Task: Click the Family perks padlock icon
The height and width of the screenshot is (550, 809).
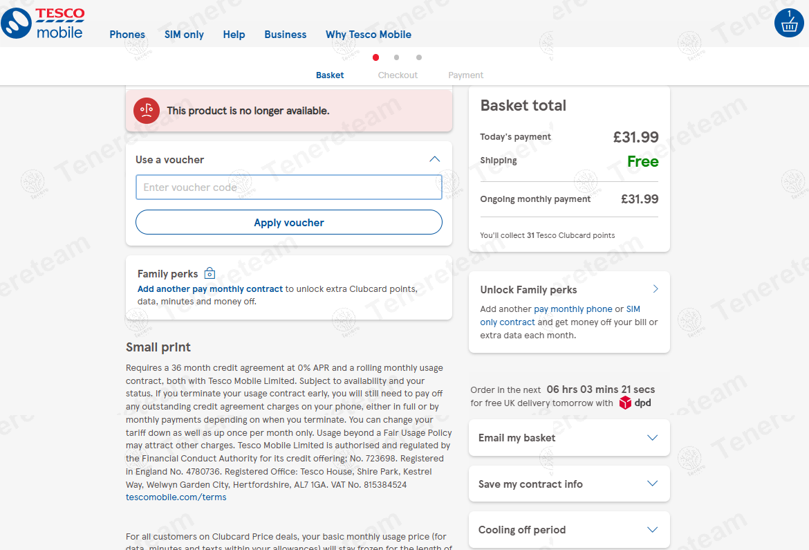Action: (x=210, y=273)
